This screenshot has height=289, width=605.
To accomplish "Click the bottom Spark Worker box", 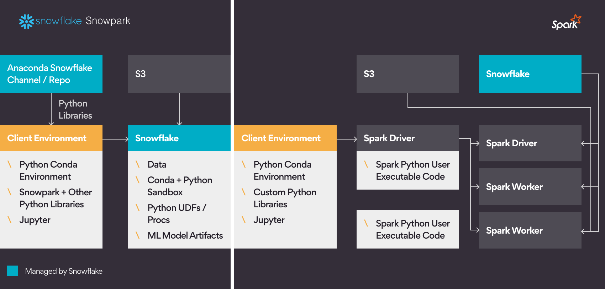I will click(x=530, y=230).
